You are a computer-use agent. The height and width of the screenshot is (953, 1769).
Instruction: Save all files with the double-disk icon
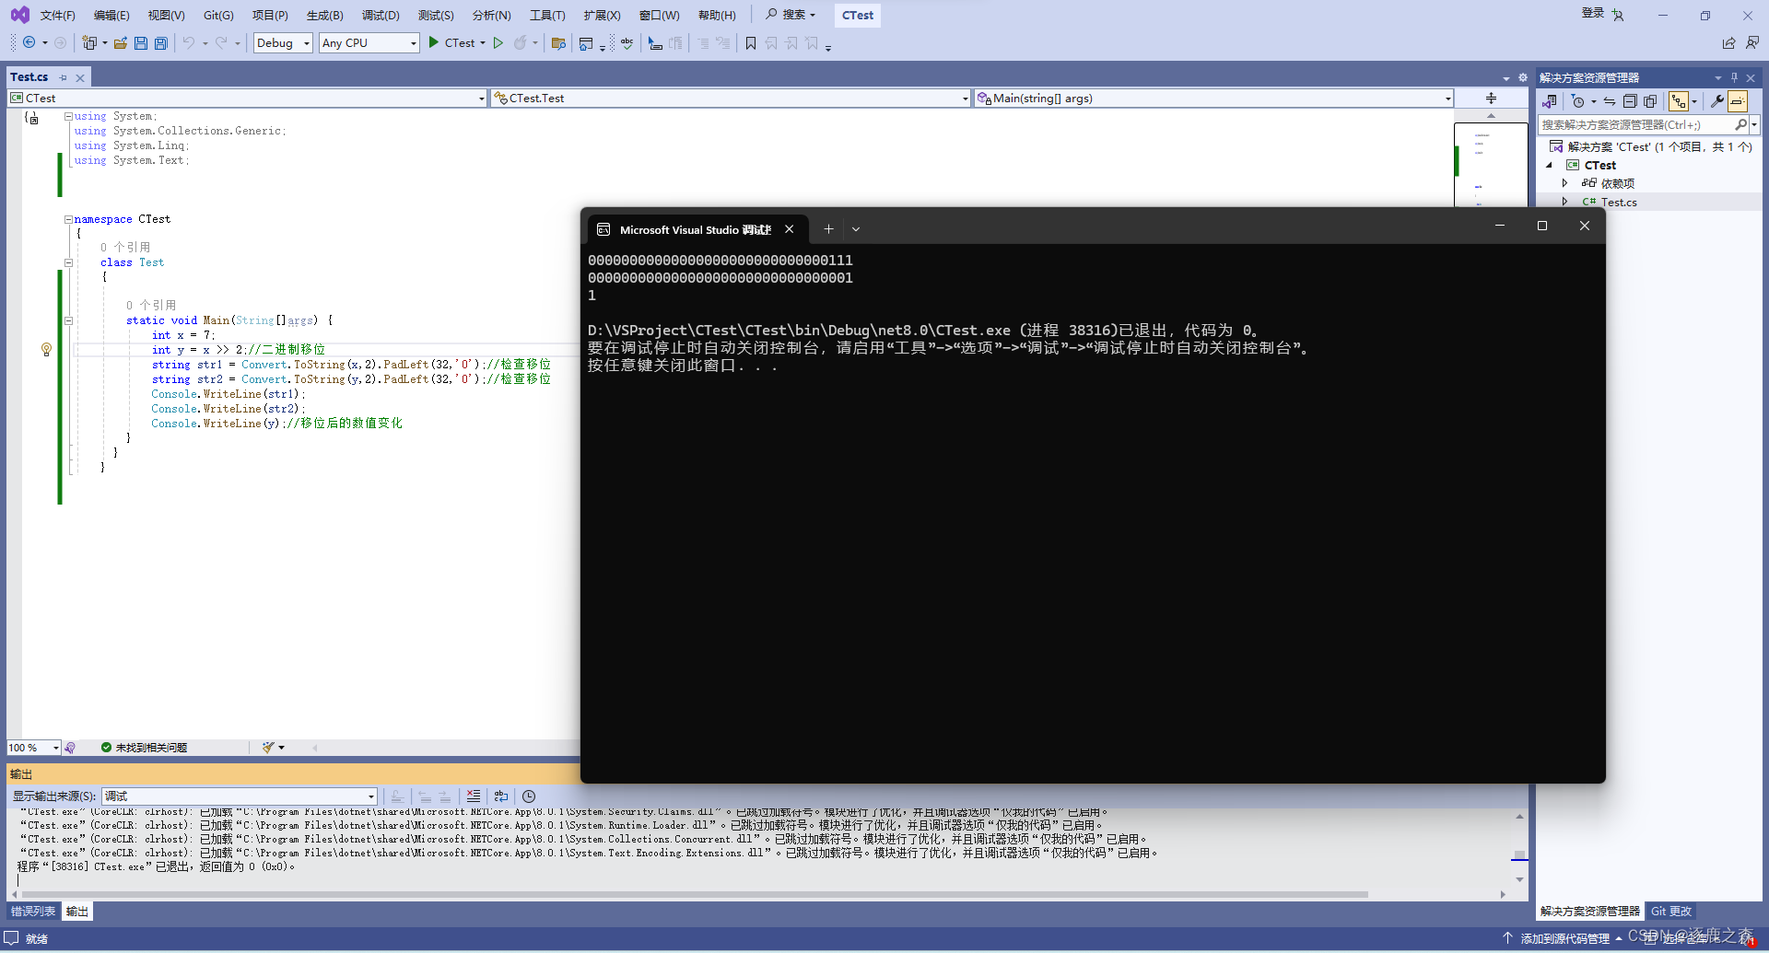(x=161, y=42)
